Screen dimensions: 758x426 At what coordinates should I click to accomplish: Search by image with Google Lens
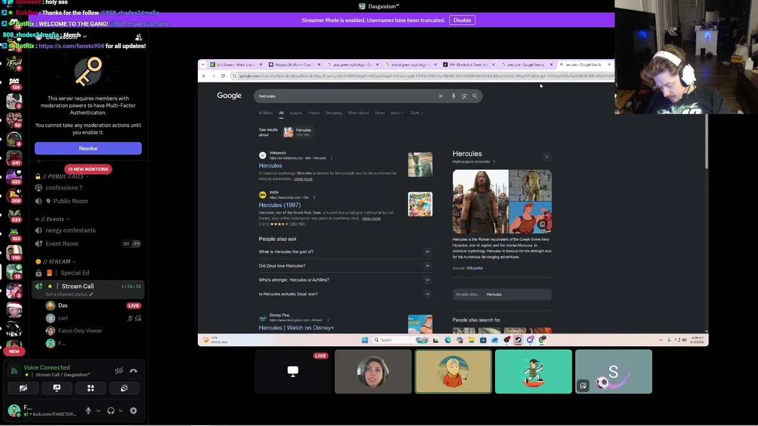pyautogui.click(x=464, y=96)
